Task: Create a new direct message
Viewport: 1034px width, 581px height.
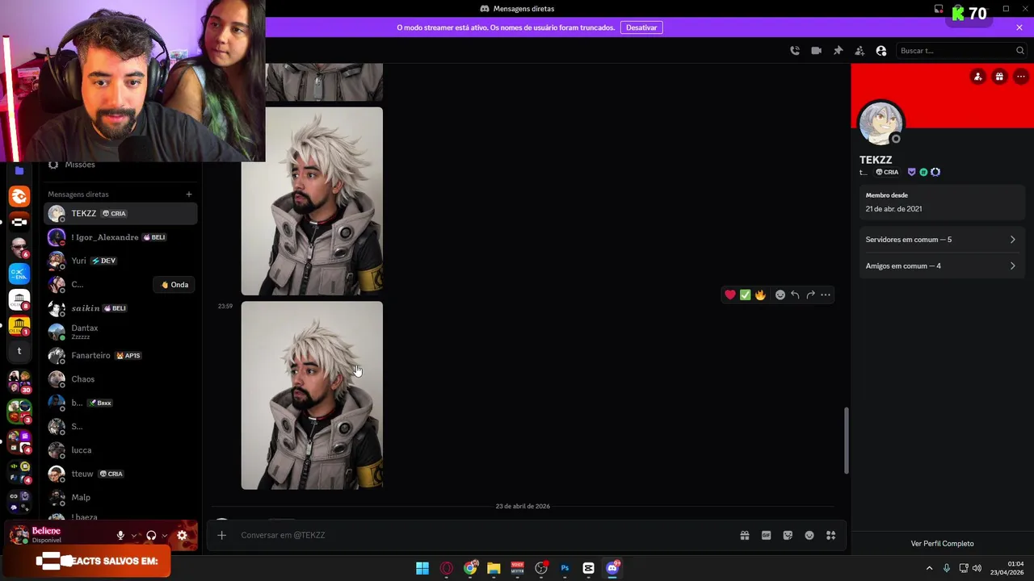Action: (x=189, y=194)
